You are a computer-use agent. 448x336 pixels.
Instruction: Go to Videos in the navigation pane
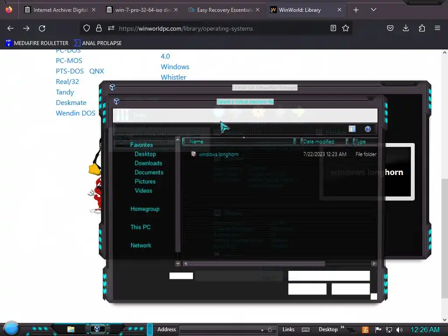(x=143, y=191)
